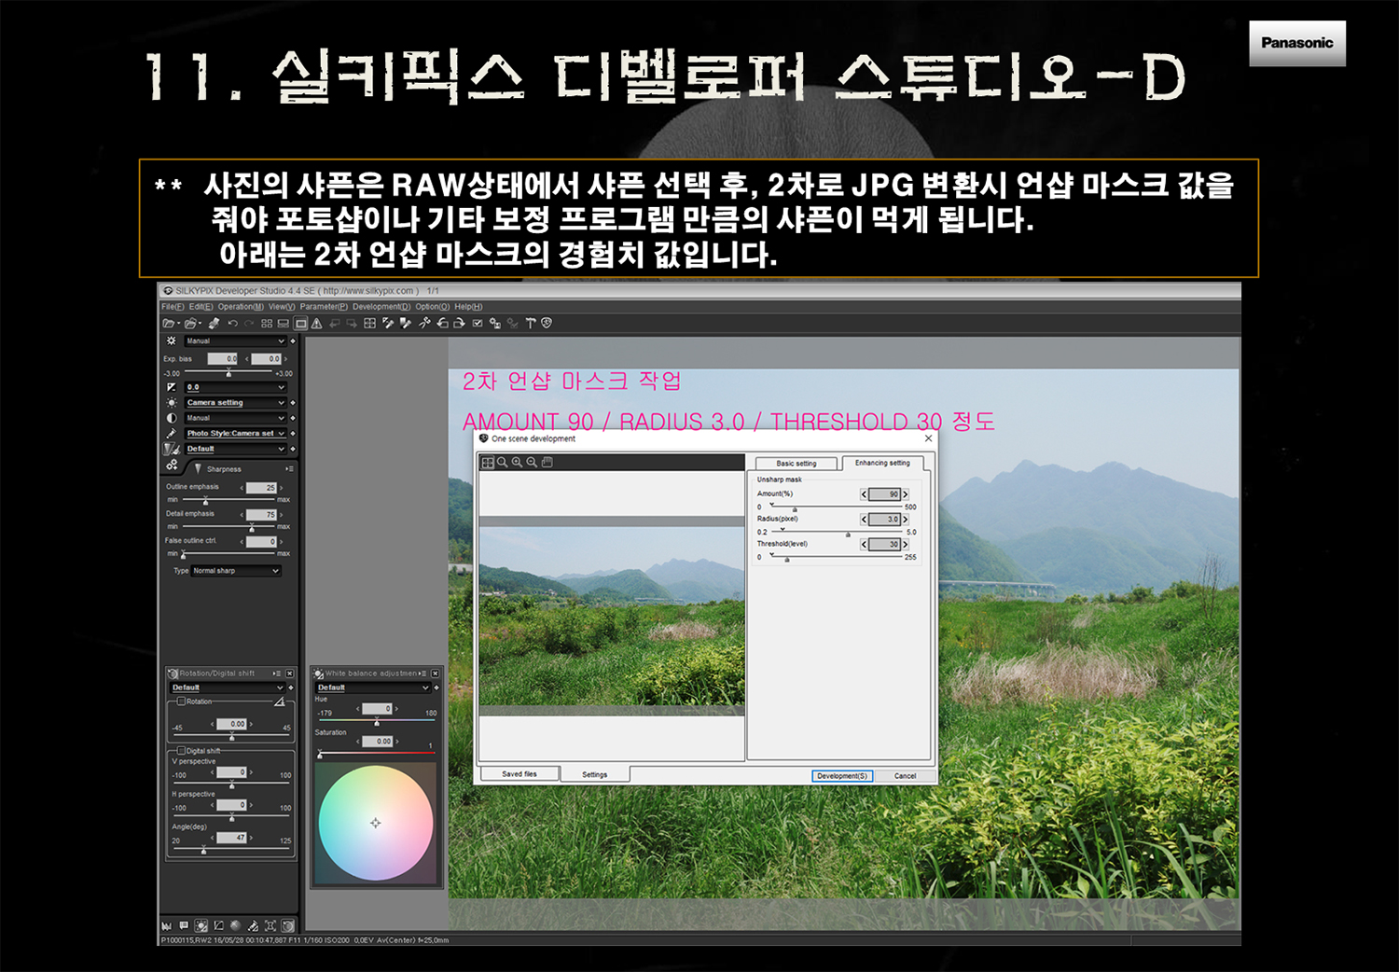This screenshot has width=1399, height=972.
Task: Switch to the Basic setting tab
Action: pyautogui.click(x=796, y=464)
